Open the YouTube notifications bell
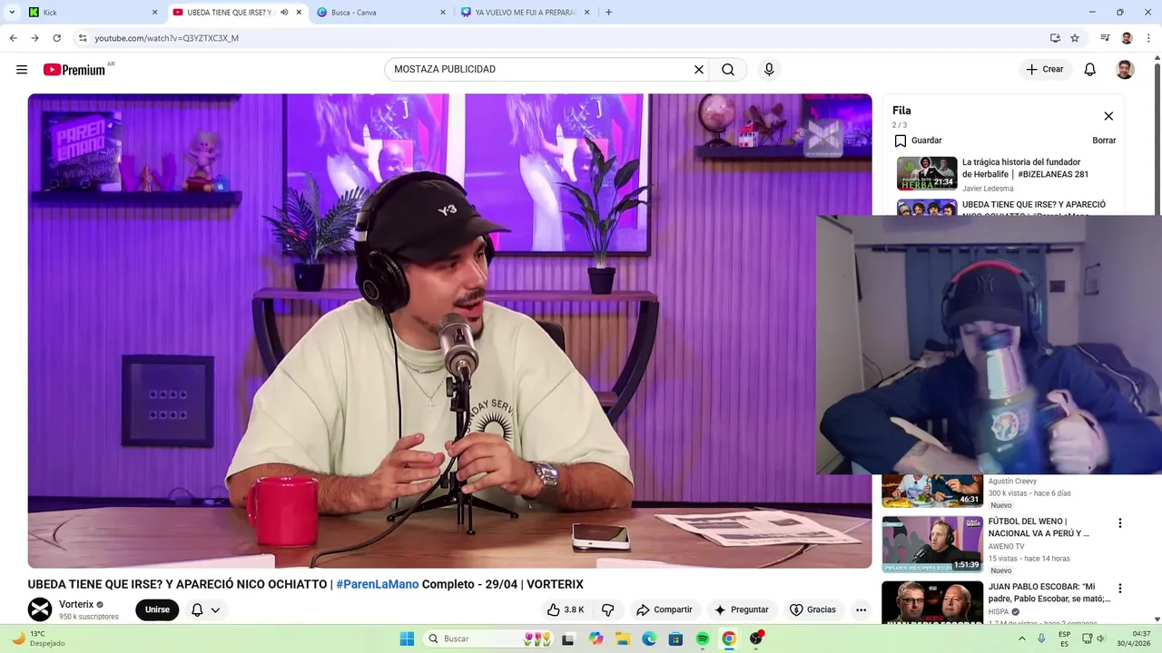 click(1090, 70)
